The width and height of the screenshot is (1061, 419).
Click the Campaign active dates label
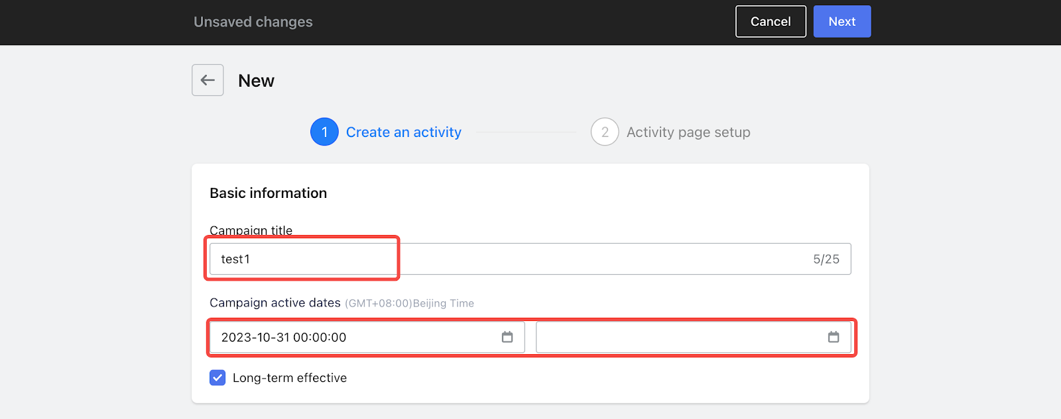point(275,303)
